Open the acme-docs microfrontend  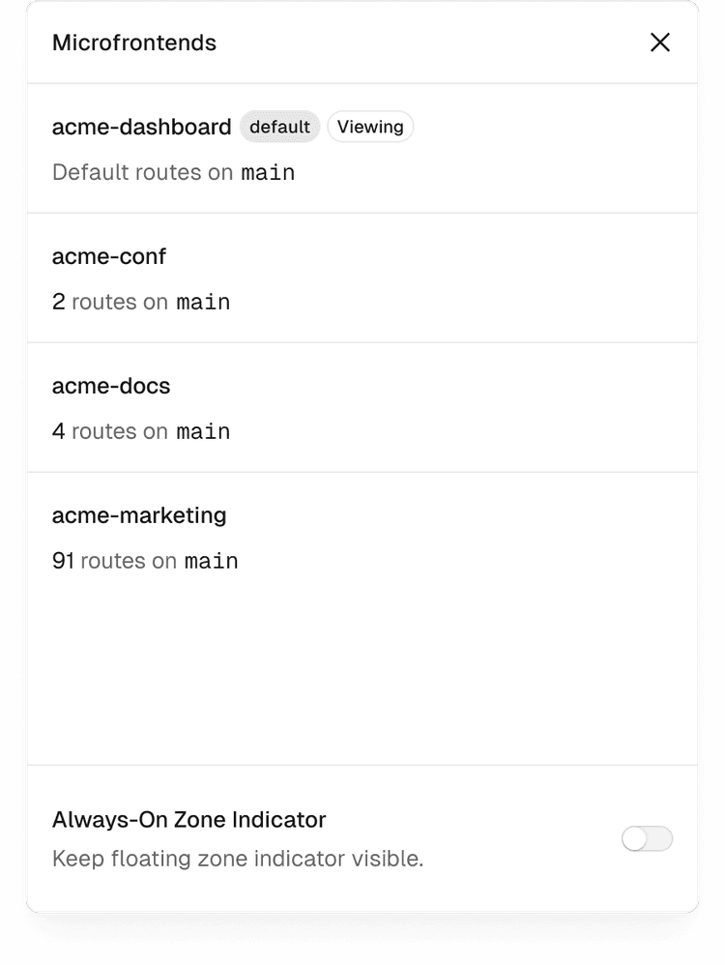pyautogui.click(x=111, y=386)
